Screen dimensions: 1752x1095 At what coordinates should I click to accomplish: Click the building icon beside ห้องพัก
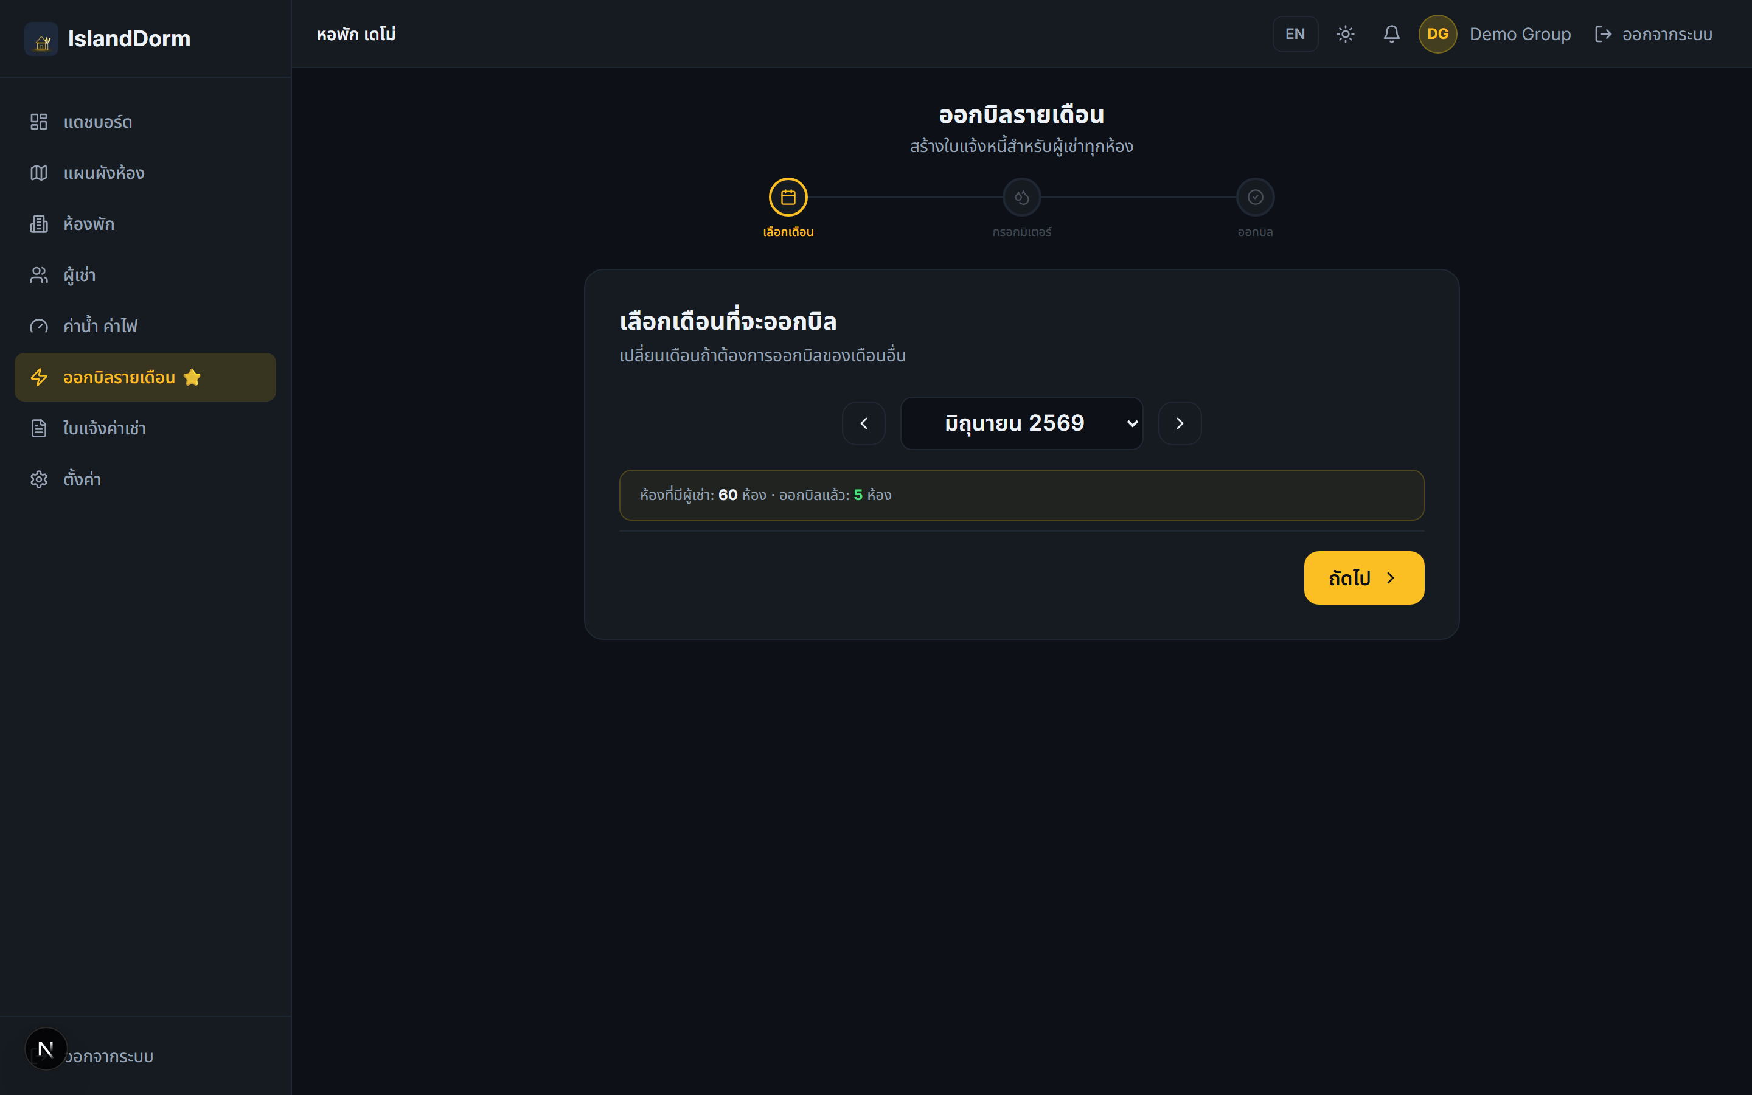pyautogui.click(x=39, y=224)
